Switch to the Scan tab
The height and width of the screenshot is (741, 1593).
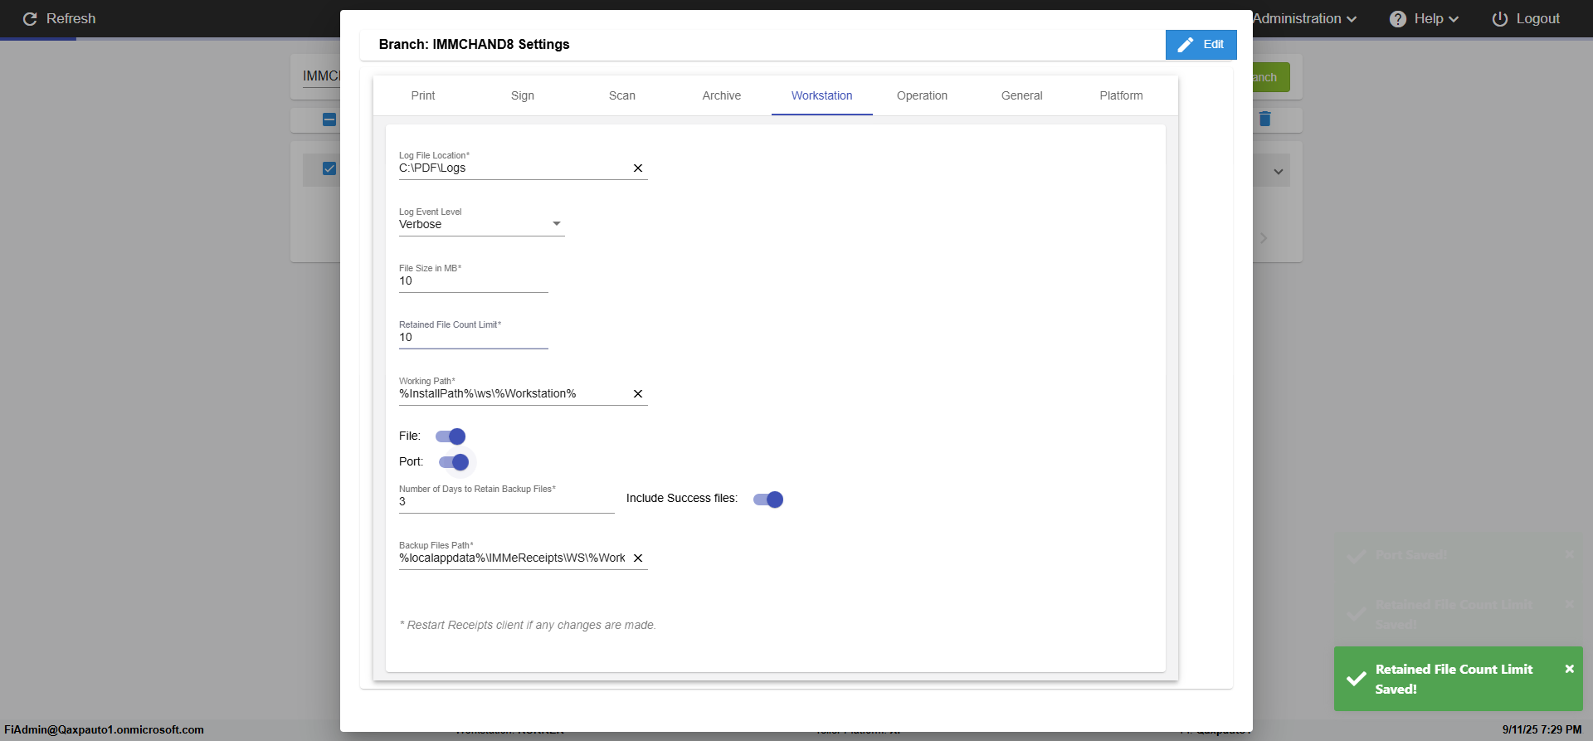(x=622, y=95)
